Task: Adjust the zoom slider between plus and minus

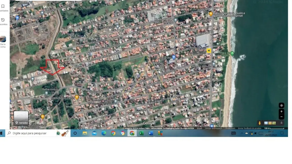Action: [x=282, y=114]
